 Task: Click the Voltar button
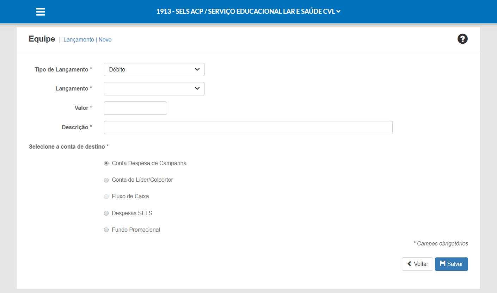tap(417, 264)
